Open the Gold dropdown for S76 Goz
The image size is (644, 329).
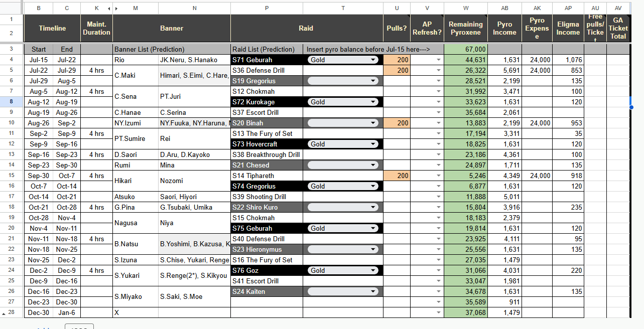point(343,270)
